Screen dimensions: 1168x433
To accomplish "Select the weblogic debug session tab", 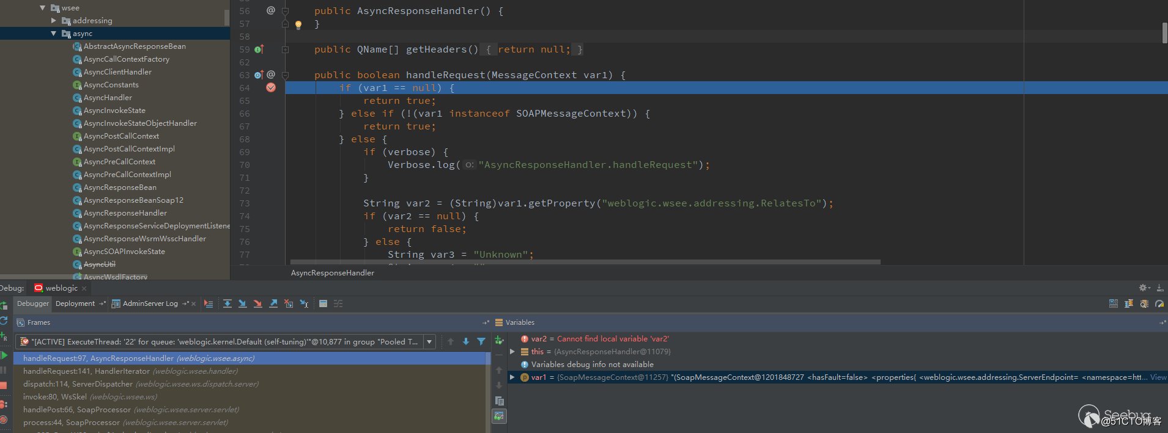I will pos(62,288).
